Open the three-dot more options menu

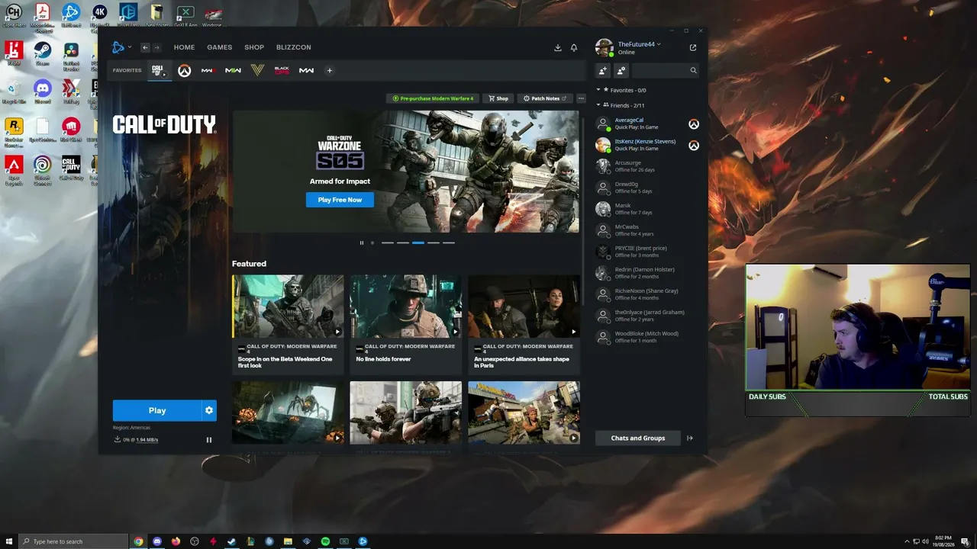coord(581,98)
